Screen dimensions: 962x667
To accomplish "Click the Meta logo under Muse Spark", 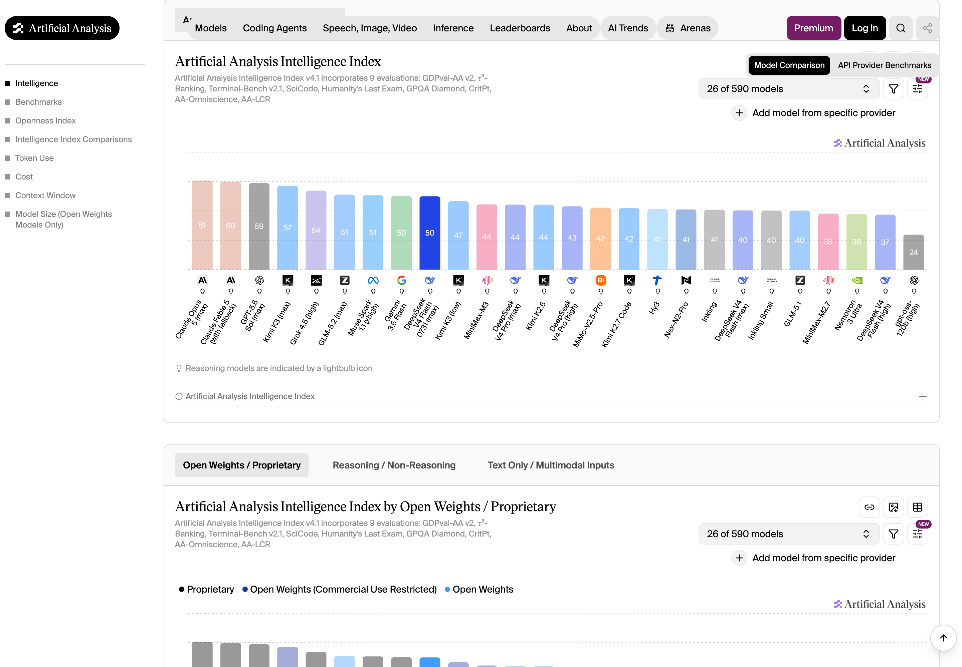I will pyautogui.click(x=373, y=280).
